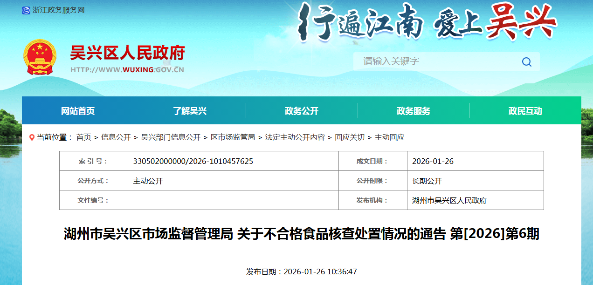
Task: Click the 湖州市吴兴区人民政府 issuing agency cell
Action: coord(475,200)
